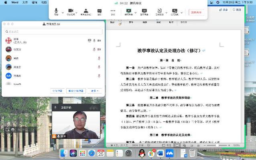Image resolution: width=256 pixels, height=160 pixels.
Task: Open the 文件 menu in menu bar
Action: point(25,2)
